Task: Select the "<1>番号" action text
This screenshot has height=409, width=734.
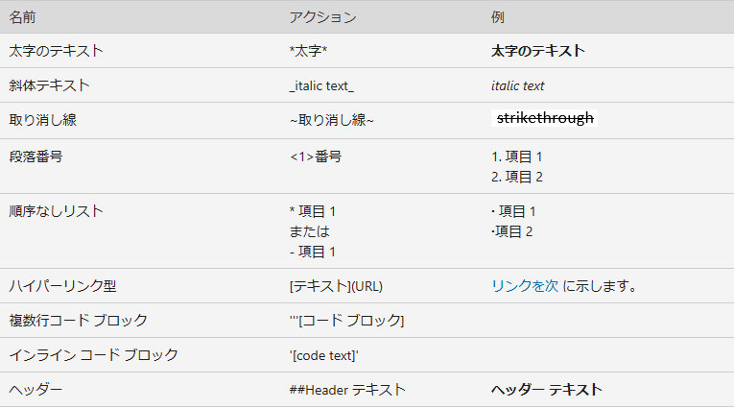Action: [315, 156]
